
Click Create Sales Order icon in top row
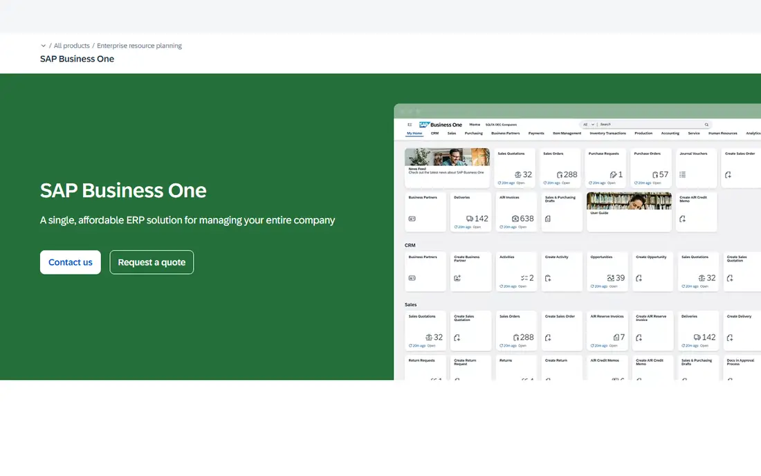click(x=728, y=174)
